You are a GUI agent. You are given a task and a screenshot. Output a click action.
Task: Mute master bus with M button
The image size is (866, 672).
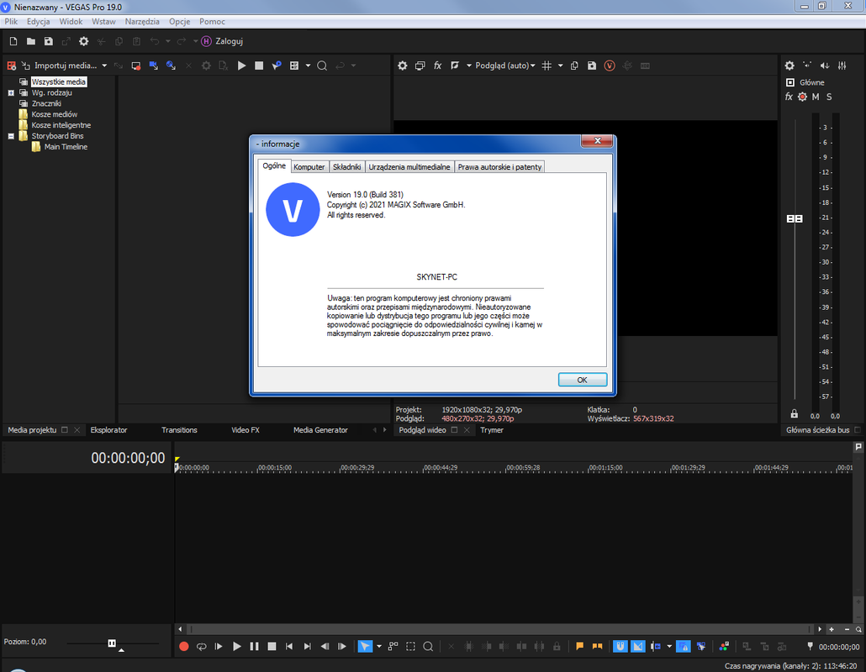[816, 97]
